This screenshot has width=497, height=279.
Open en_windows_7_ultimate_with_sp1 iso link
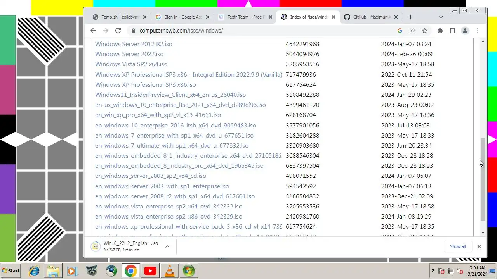click(172, 145)
